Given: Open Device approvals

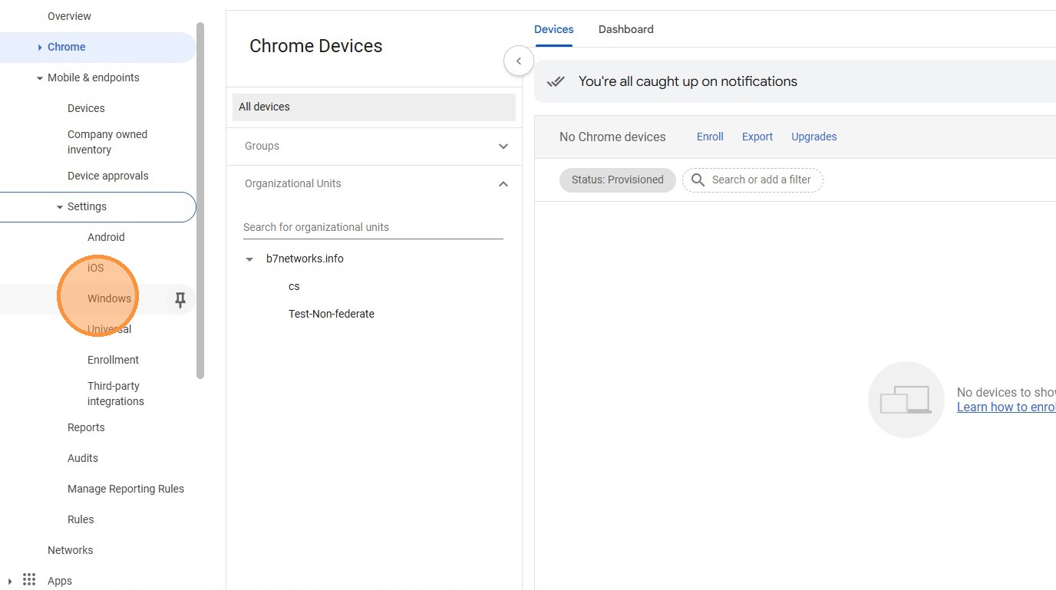Looking at the screenshot, I should (108, 176).
